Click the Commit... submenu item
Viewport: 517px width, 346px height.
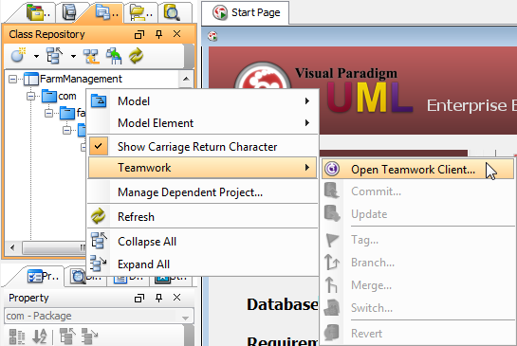pos(417,191)
